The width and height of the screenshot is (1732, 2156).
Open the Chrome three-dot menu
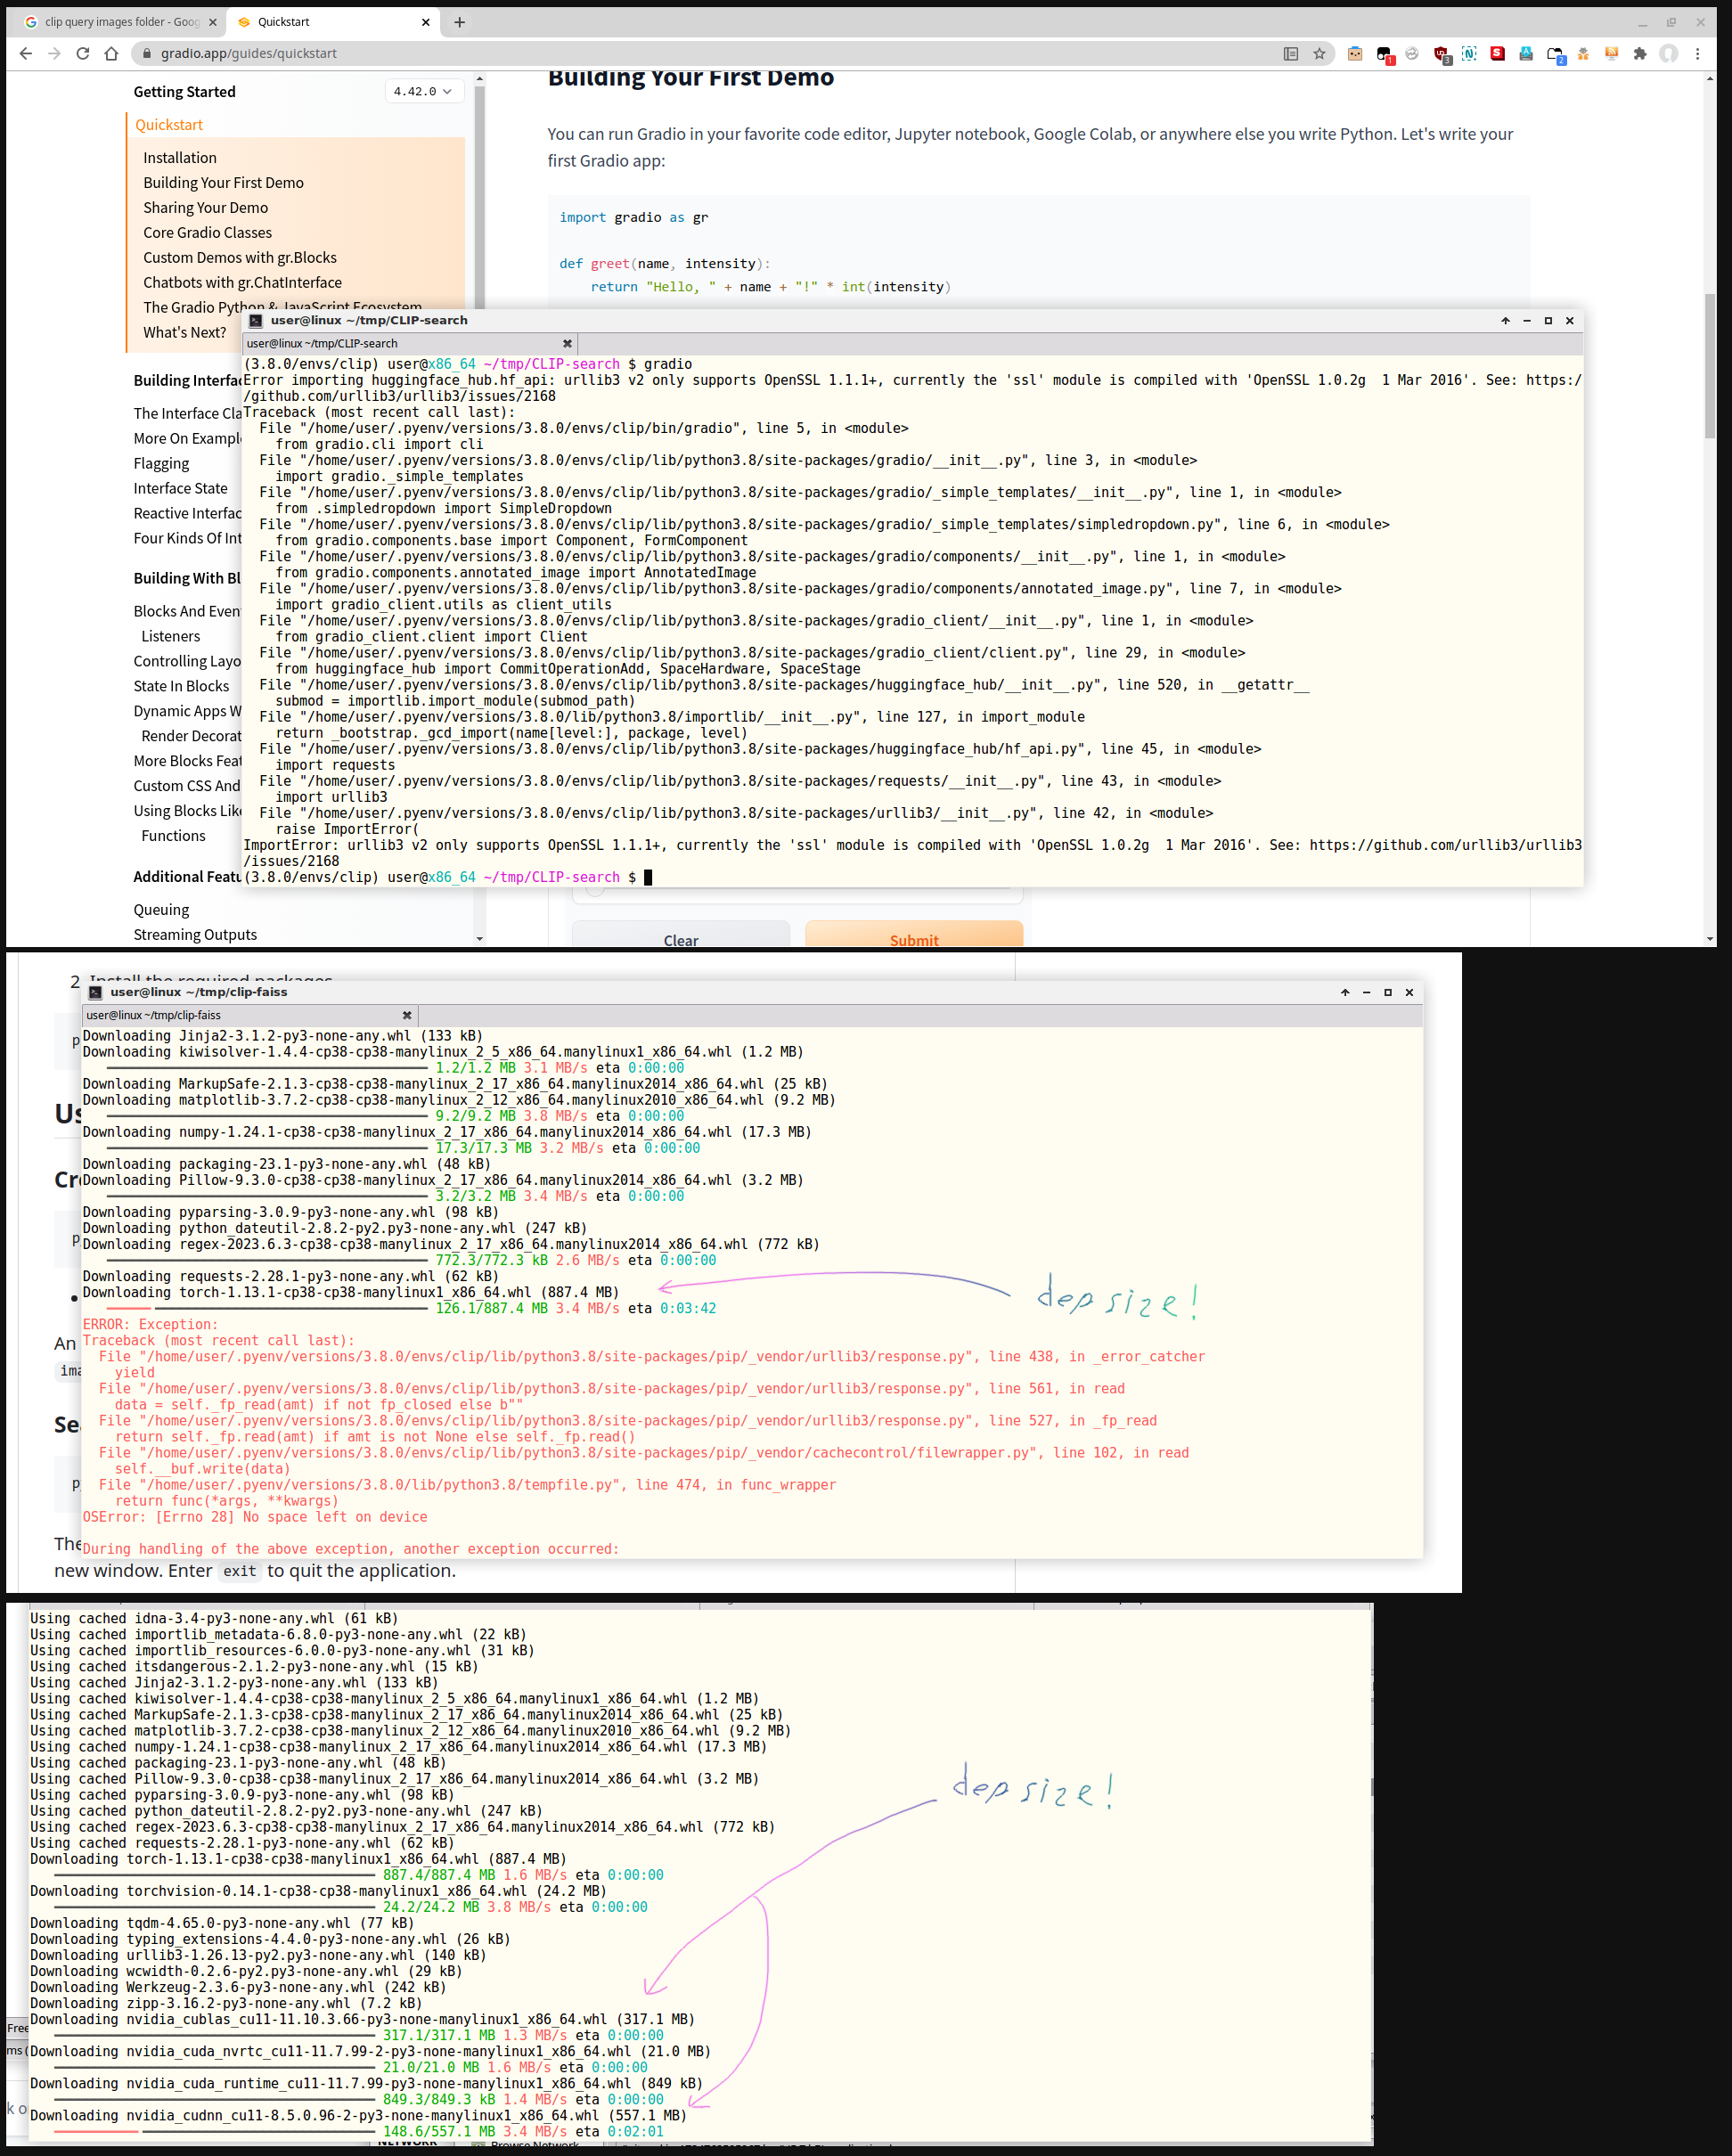click(1697, 54)
